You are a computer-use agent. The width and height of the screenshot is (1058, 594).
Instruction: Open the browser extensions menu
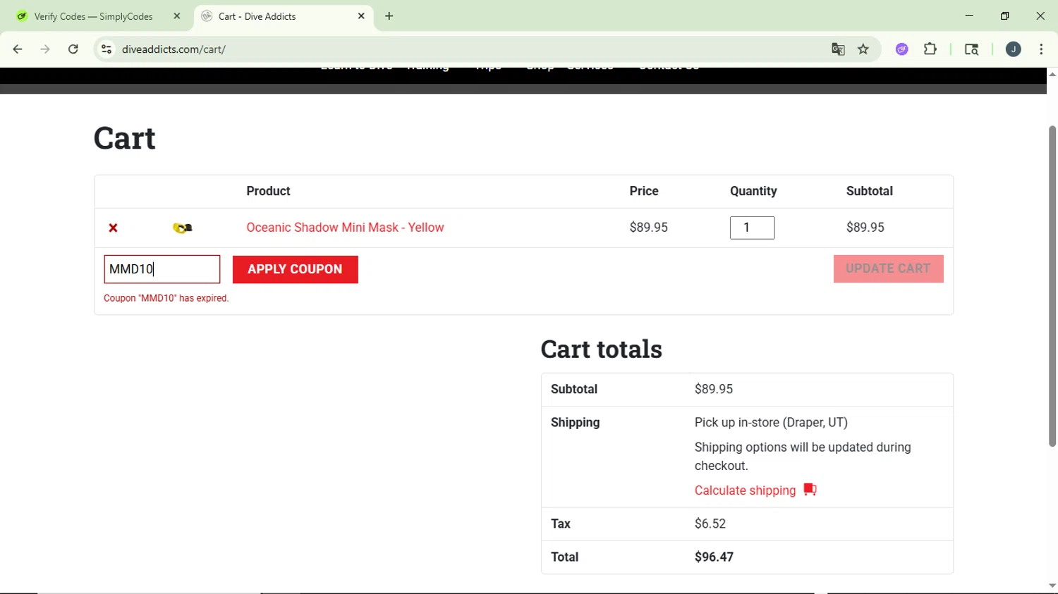point(930,49)
